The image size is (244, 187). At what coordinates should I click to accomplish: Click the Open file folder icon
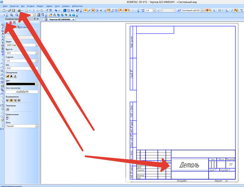tap(9, 10)
